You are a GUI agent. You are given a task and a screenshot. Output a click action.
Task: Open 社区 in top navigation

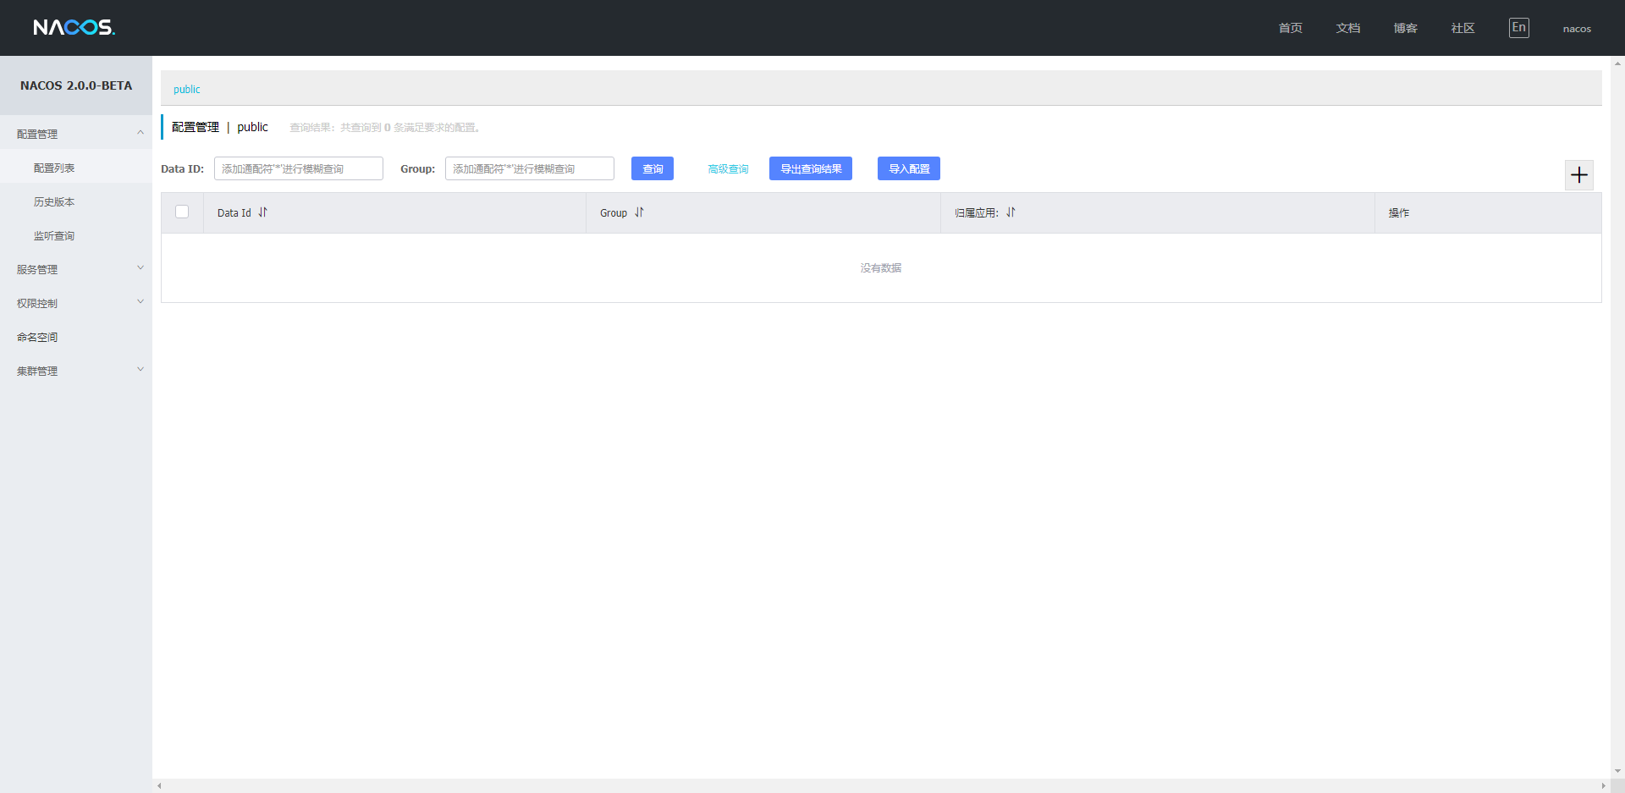pos(1462,28)
